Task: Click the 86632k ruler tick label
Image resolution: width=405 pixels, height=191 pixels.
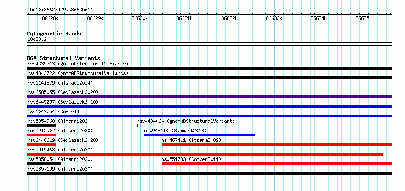Action: (x=230, y=19)
